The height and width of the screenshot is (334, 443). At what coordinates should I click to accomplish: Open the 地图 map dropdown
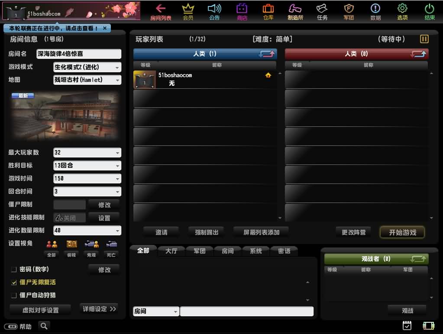(87, 80)
